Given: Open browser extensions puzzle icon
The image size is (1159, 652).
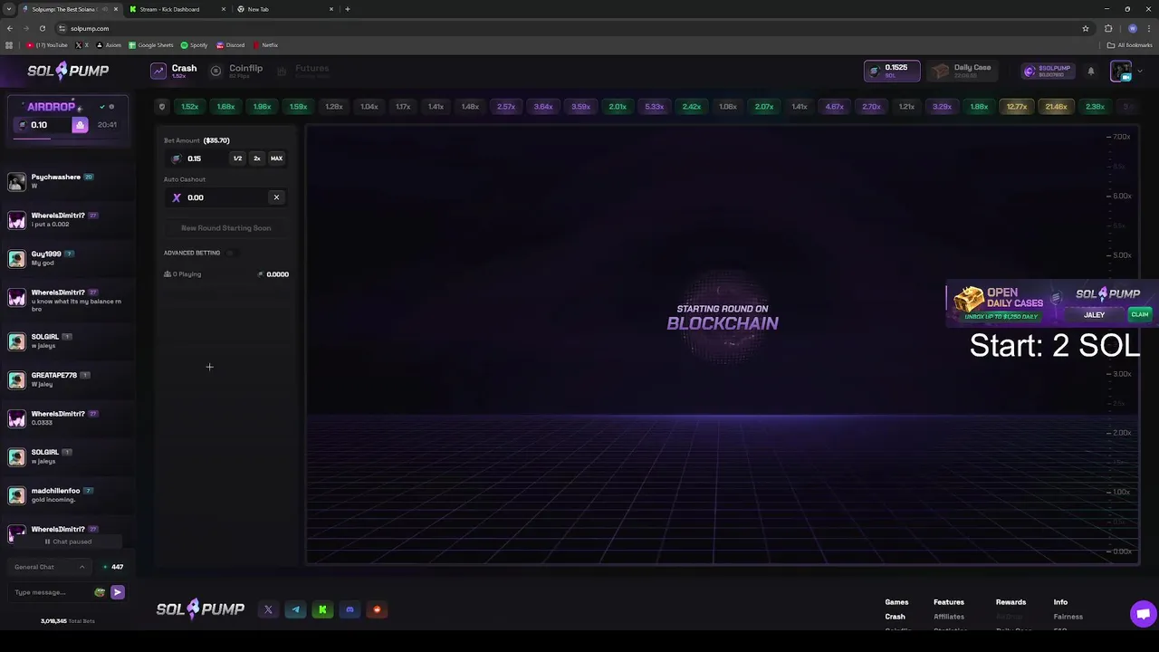Looking at the screenshot, I should click(x=1108, y=28).
